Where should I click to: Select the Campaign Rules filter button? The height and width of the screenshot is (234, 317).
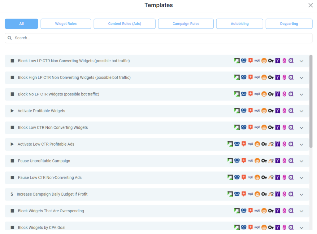coord(186,24)
